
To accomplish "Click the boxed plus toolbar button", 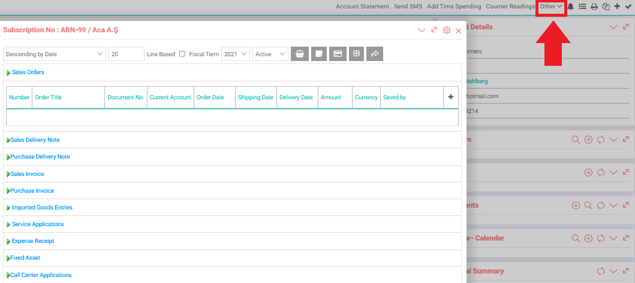I will pos(356,54).
